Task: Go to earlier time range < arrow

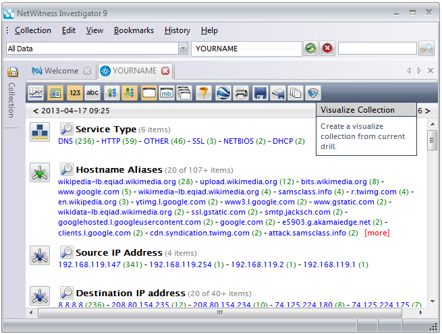Action: [35, 111]
